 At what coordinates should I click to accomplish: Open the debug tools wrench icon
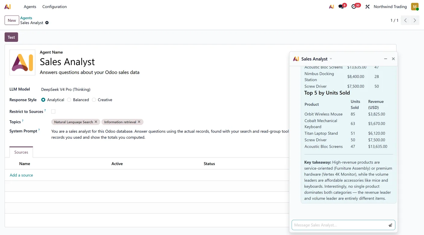coord(367,7)
